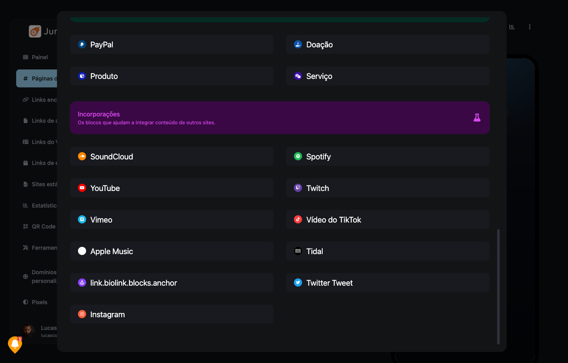Add a Twitter Tweet block
Image resolution: width=568 pixels, height=363 pixels.
(x=388, y=283)
